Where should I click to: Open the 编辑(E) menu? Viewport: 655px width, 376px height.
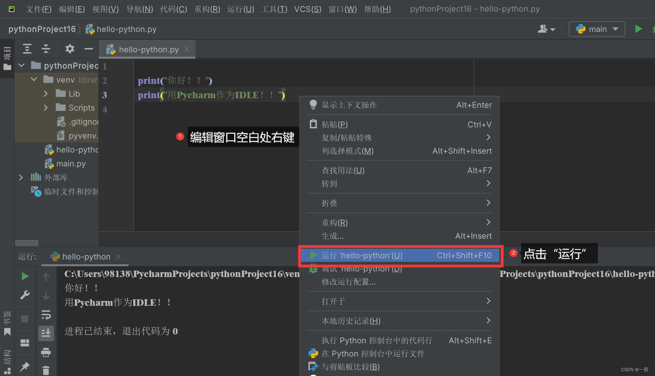(72, 9)
